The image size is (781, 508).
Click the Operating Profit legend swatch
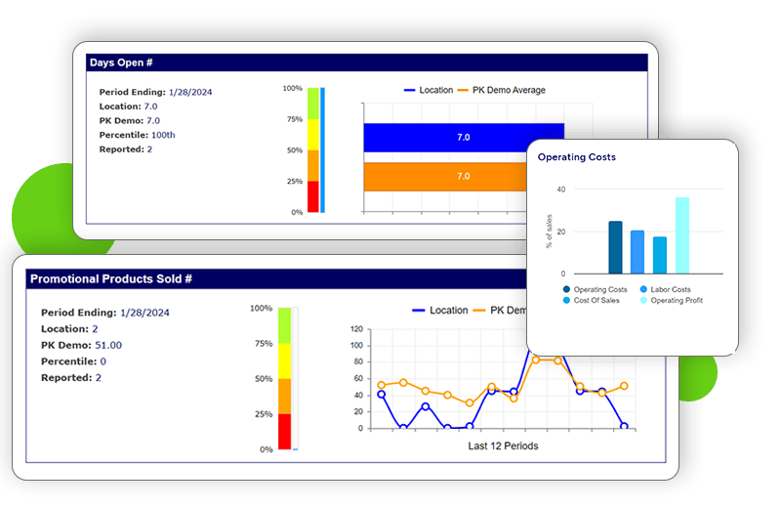click(643, 301)
